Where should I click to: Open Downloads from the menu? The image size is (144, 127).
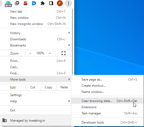pos(36,39)
